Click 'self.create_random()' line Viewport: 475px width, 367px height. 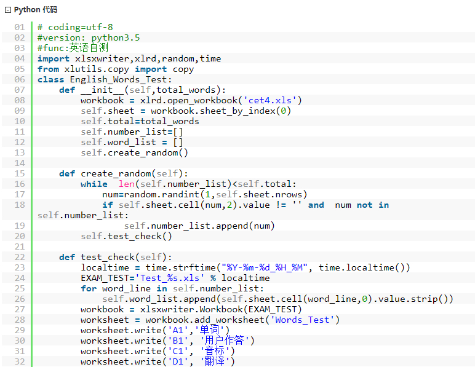point(135,153)
